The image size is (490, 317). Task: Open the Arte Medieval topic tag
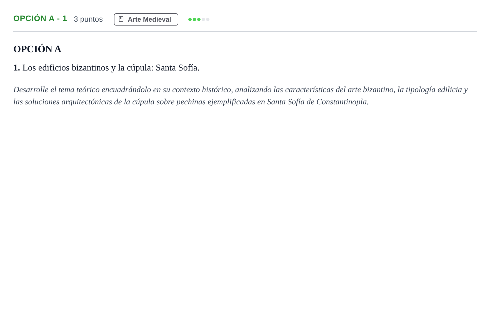(146, 19)
